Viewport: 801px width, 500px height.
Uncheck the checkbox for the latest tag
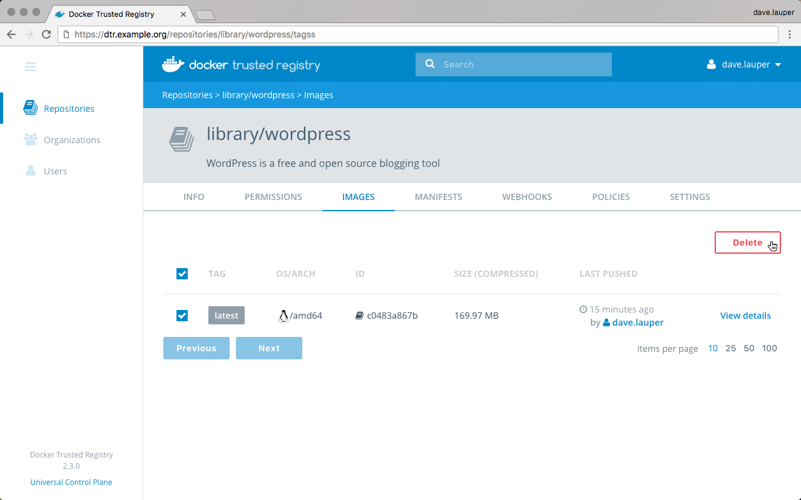click(182, 316)
